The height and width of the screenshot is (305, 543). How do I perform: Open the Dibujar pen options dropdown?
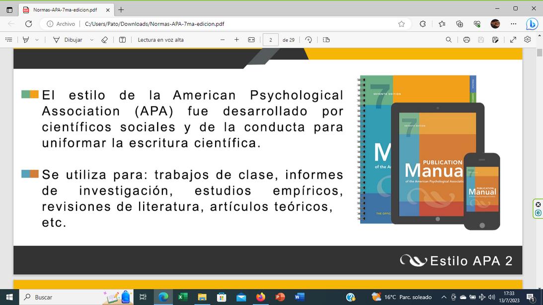click(x=92, y=40)
